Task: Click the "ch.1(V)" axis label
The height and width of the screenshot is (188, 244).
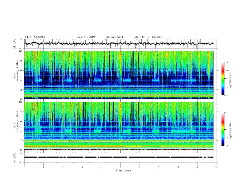Action: coord(15,44)
